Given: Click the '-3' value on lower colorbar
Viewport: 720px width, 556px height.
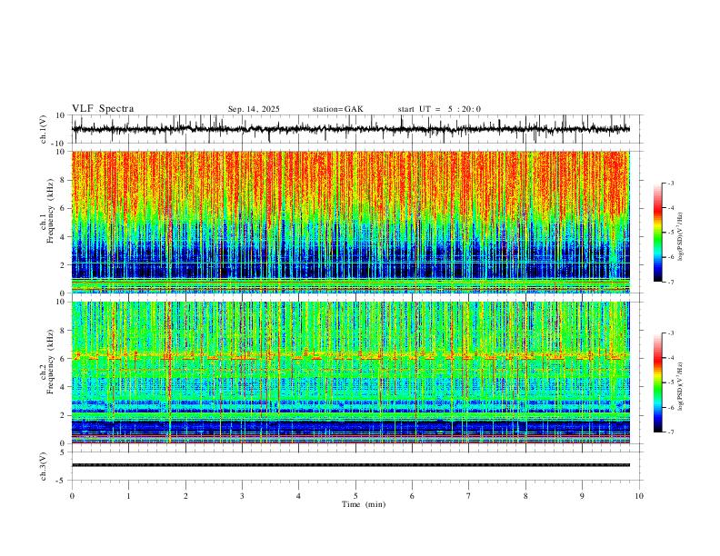Looking at the screenshot, I should (x=670, y=333).
